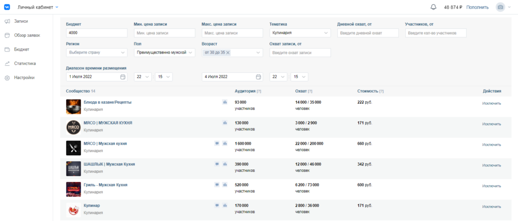Open stats icon for Блюда в казане/Рецепты
This screenshot has height=221, width=518.
[x=225, y=102]
